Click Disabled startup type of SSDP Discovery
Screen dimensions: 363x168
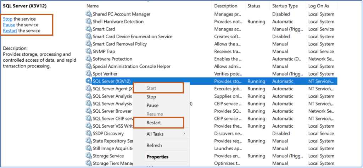pos(281,134)
